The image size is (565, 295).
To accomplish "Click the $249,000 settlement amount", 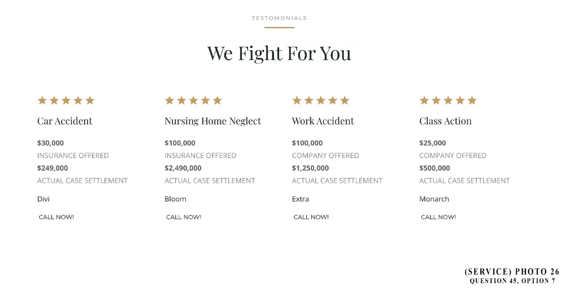I will pyautogui.click(x=53, y=168).
